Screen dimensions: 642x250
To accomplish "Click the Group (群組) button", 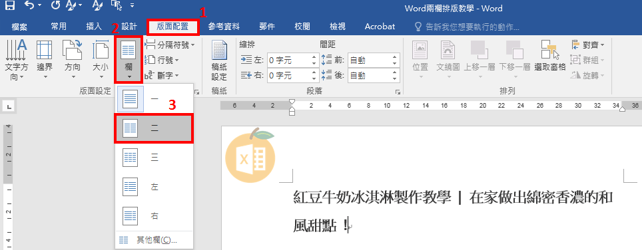I will [x=587, y=60].
